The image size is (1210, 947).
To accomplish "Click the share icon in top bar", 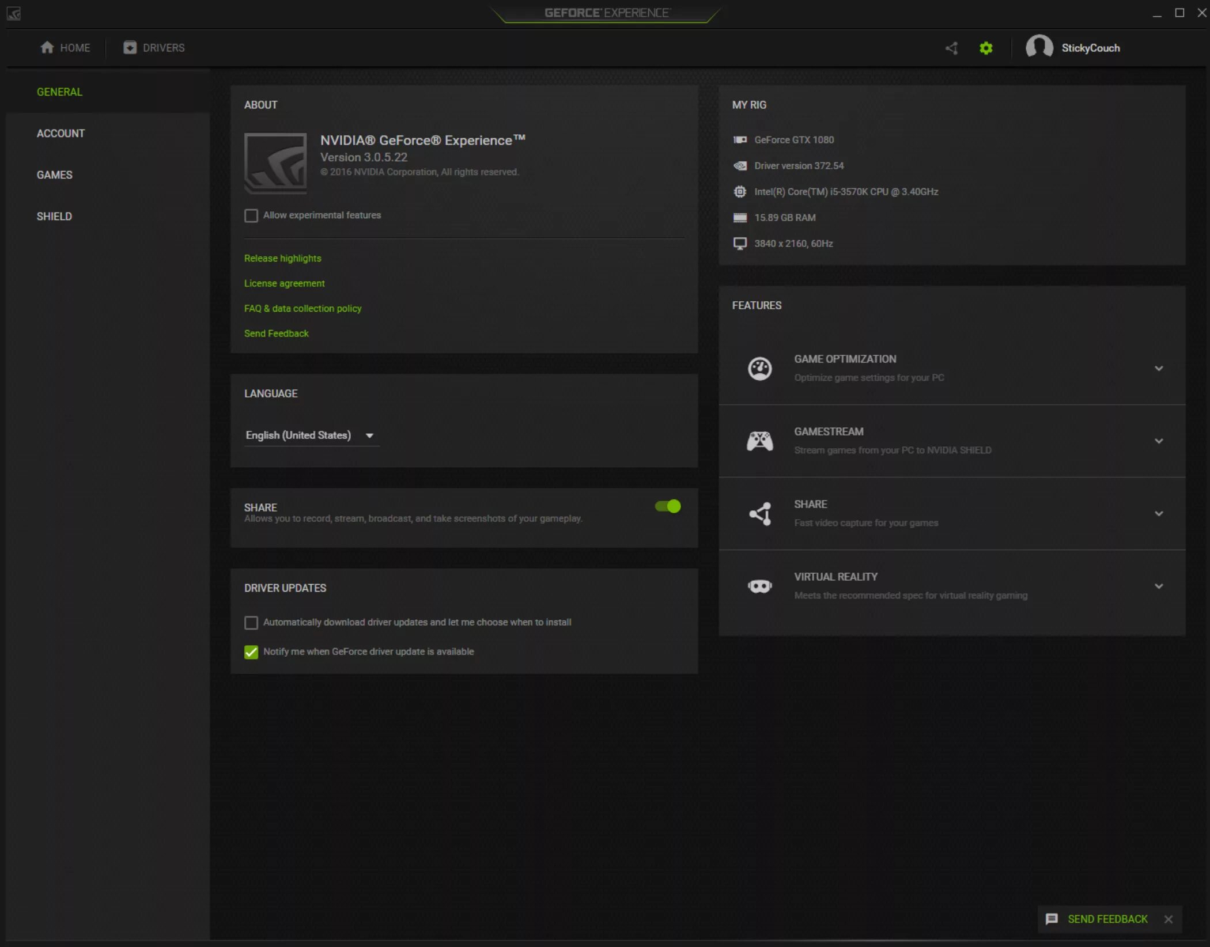I will pyautogui.click(x=951, y=48).
